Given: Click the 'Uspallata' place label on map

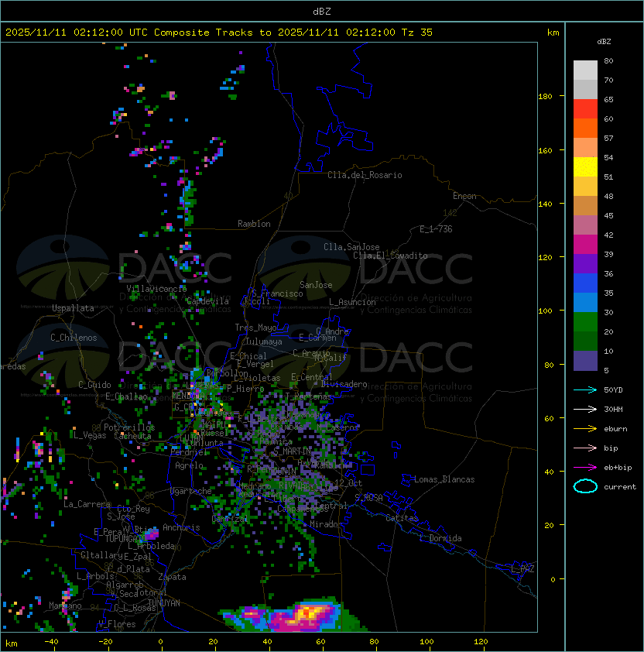Looking at the screenshot, I should [x=74, y=308].
